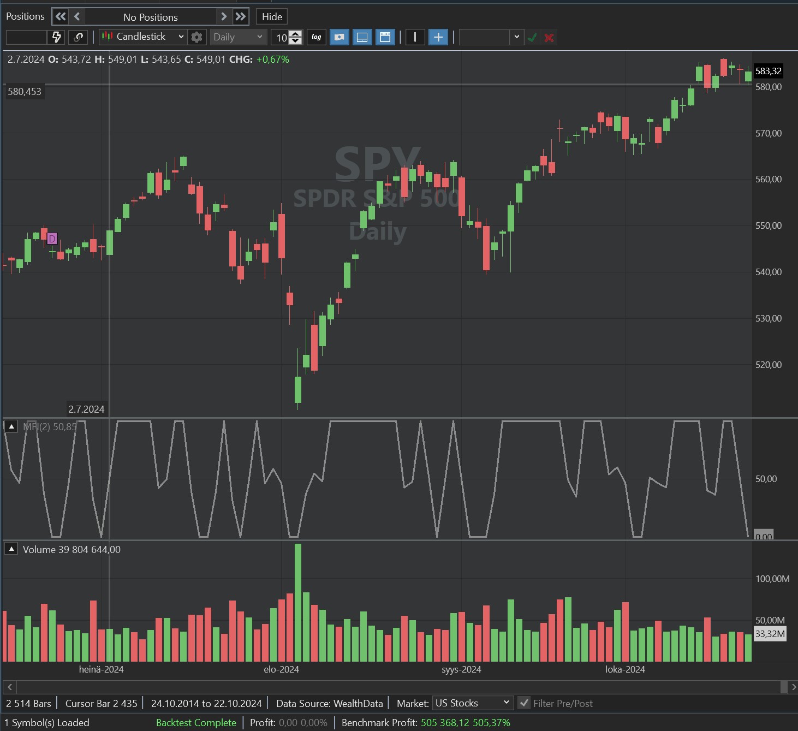Screen dimensions: 798x731
Task: Jump to the first position
Action: [61, 16]
